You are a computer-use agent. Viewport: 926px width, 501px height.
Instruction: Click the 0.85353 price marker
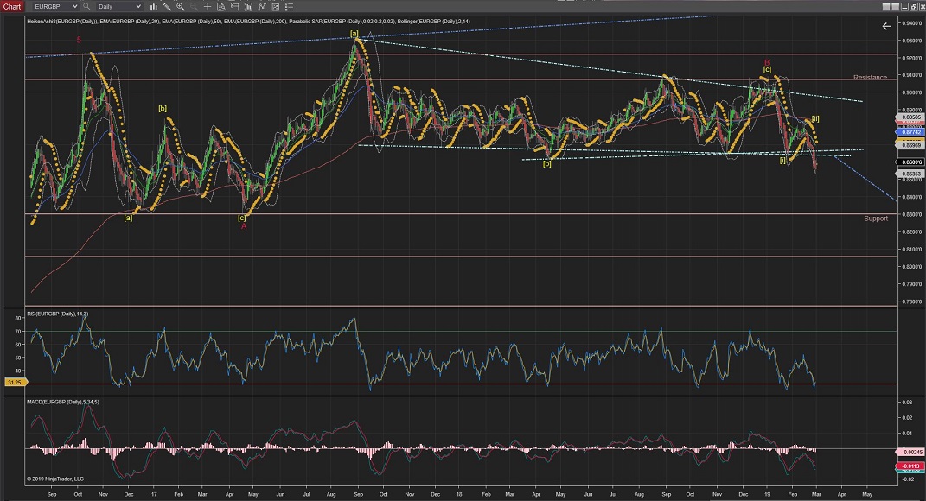click(912, 174)
